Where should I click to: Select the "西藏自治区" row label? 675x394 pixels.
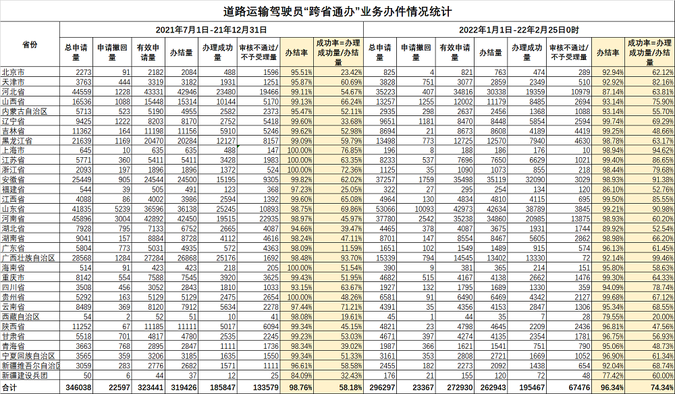[x=30, y=316]
